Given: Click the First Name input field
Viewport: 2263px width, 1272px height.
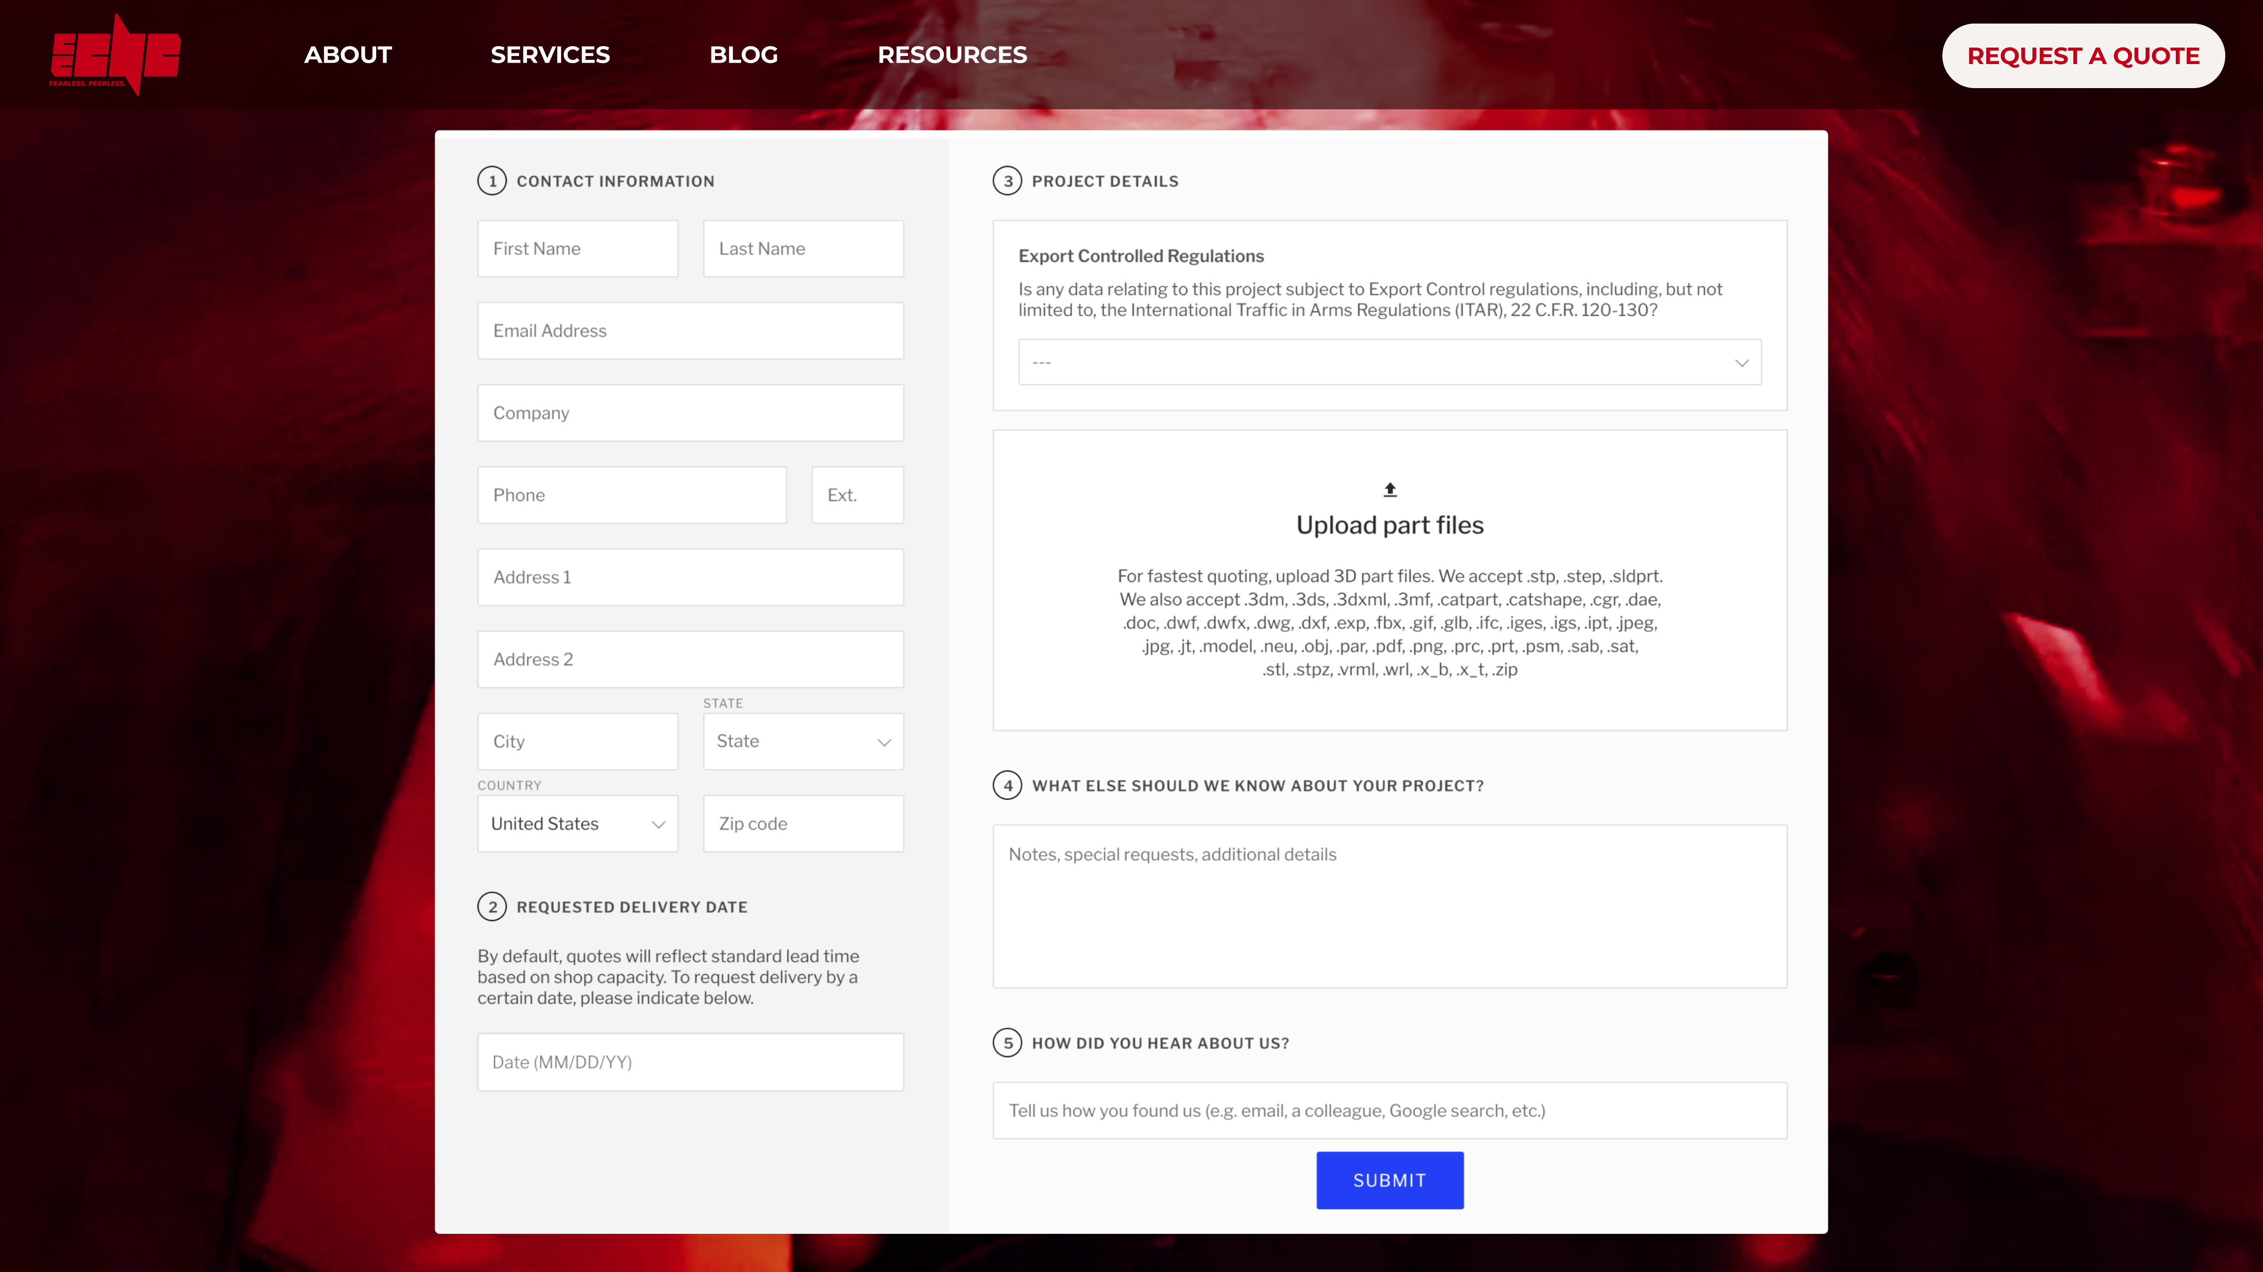Looking at the screenshot, I should pos(577,247).
